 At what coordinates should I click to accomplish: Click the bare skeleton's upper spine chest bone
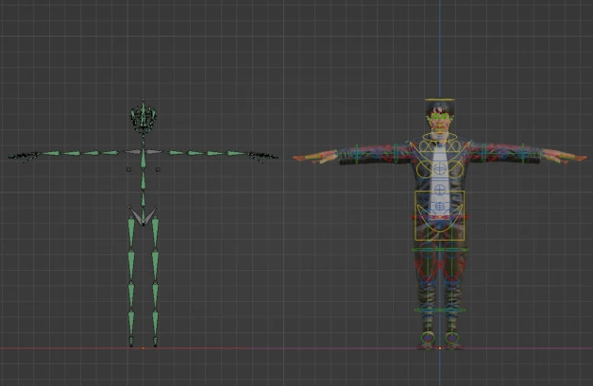click(x=143, y=159)
